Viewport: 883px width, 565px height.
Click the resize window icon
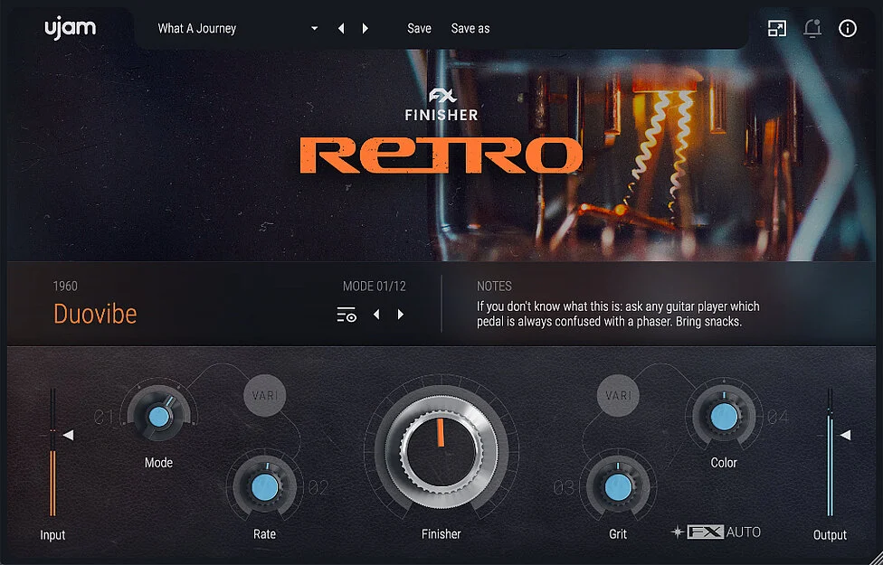[777, 28]
